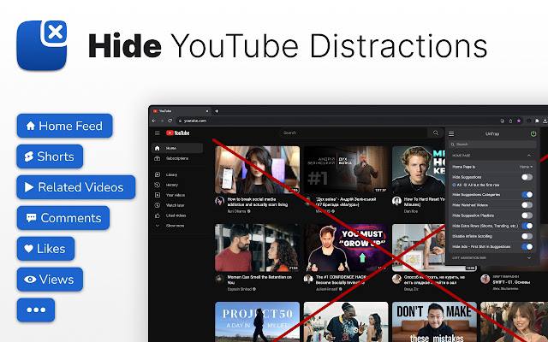Viewport: 548px width, 342px height.
Task: Click the youtube.com address bar
Action: (336, 121)
